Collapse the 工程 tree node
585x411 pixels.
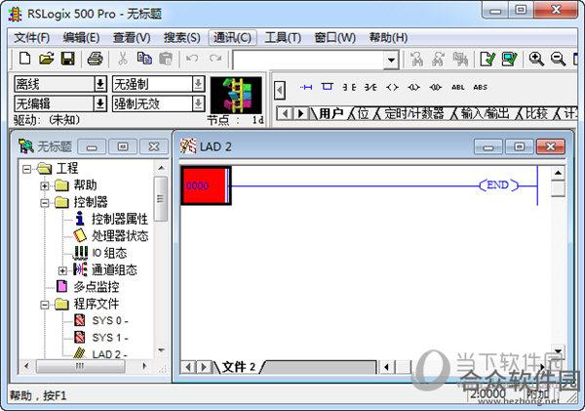[x=26, y=169]
